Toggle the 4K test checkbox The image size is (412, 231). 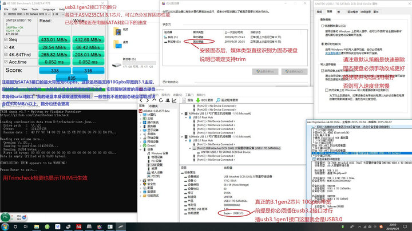click(6, 47)
